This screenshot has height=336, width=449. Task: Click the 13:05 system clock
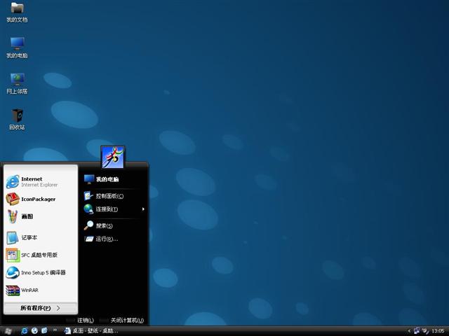coord(438,331)
